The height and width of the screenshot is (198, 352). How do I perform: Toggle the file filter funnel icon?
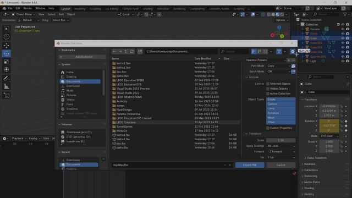tap(279, 52)
